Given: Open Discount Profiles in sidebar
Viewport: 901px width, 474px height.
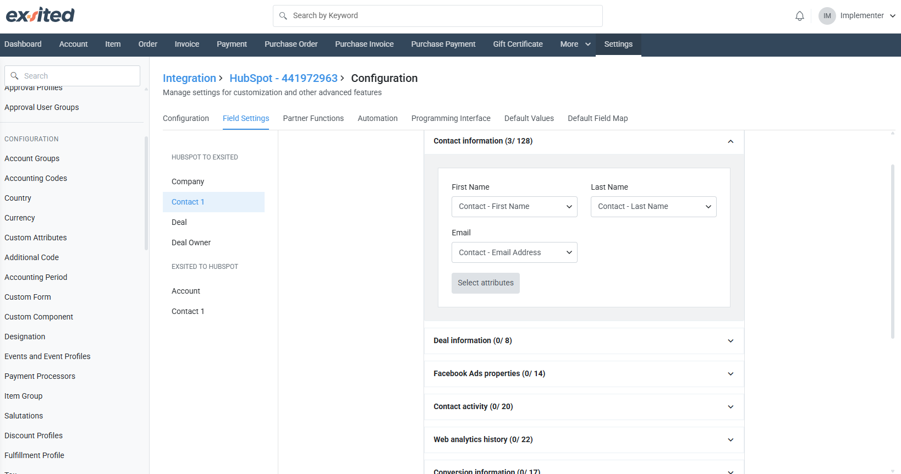Looking at the screenshot, I should click(x=34, y=436).
